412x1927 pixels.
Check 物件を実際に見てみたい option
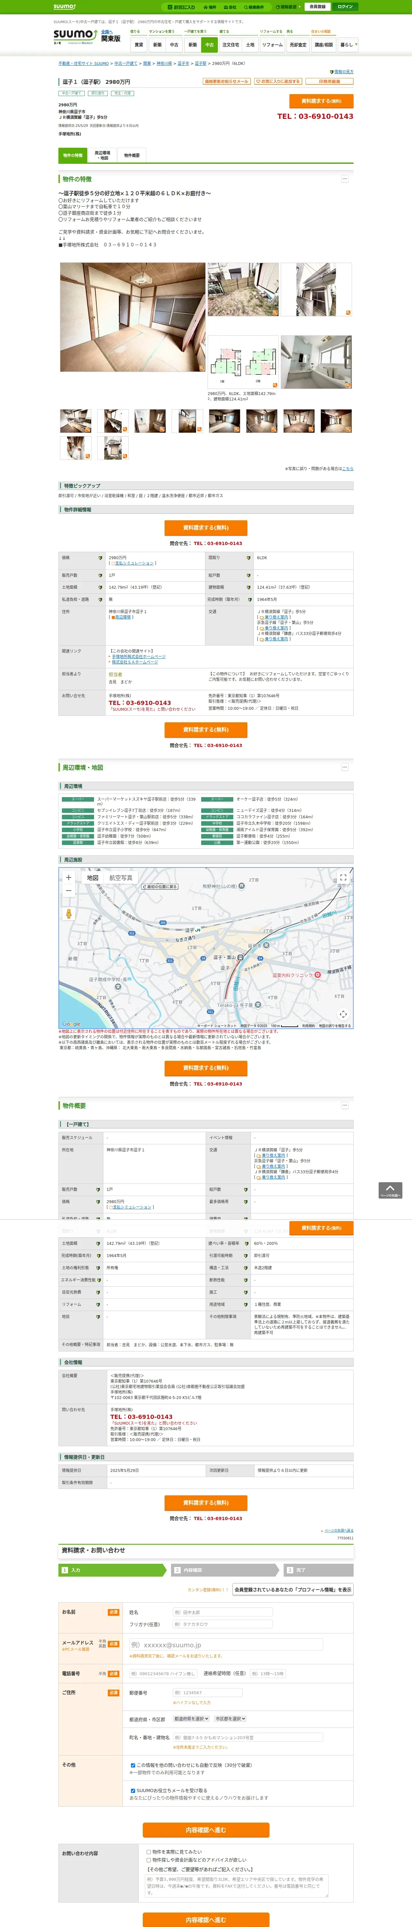pos(149,1852)
